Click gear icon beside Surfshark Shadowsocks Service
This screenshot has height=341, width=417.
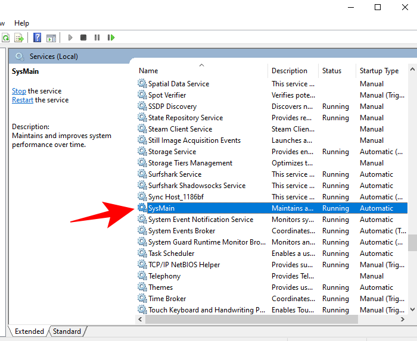[x=142, y=185]
